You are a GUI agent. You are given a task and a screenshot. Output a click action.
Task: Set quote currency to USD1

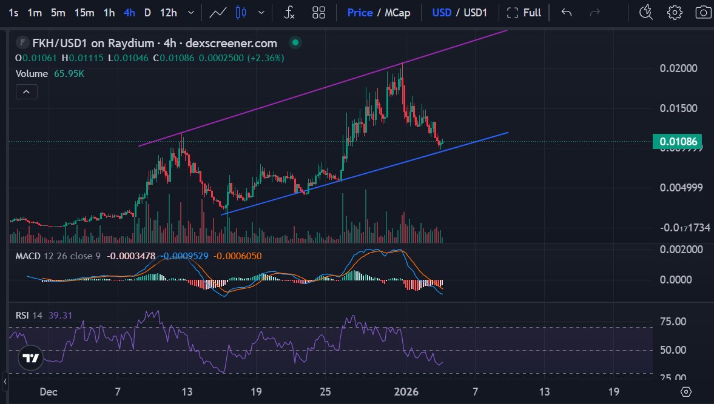pos(476,13)
